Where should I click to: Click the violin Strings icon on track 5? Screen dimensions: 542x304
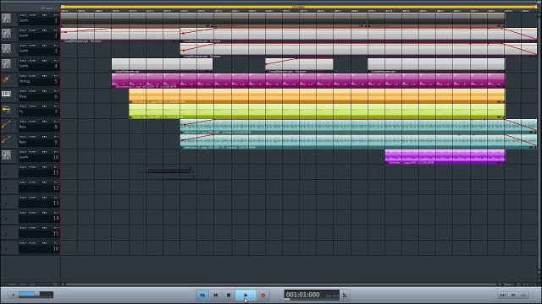pos(6,79)
